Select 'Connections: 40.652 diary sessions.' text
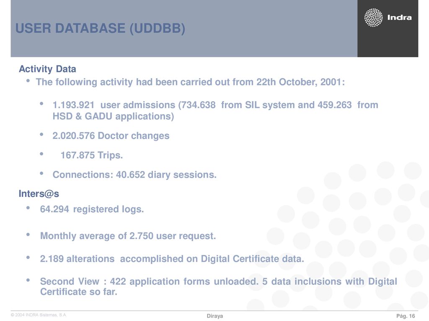This screenshot has width=429, height=321. 134,175
